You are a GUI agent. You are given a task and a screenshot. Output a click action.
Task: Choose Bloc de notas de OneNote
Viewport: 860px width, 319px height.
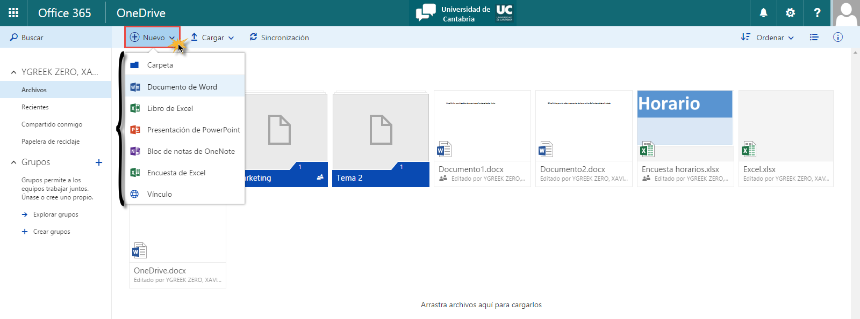pyautogui.click(x=185, y=151)
